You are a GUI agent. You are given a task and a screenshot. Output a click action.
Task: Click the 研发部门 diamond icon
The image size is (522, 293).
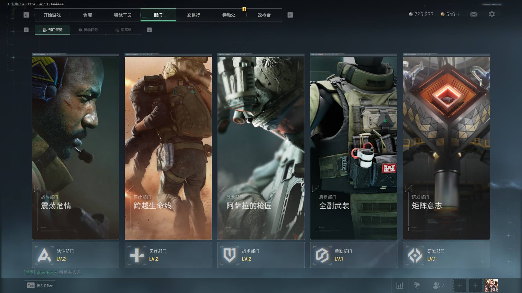(415, 255)
